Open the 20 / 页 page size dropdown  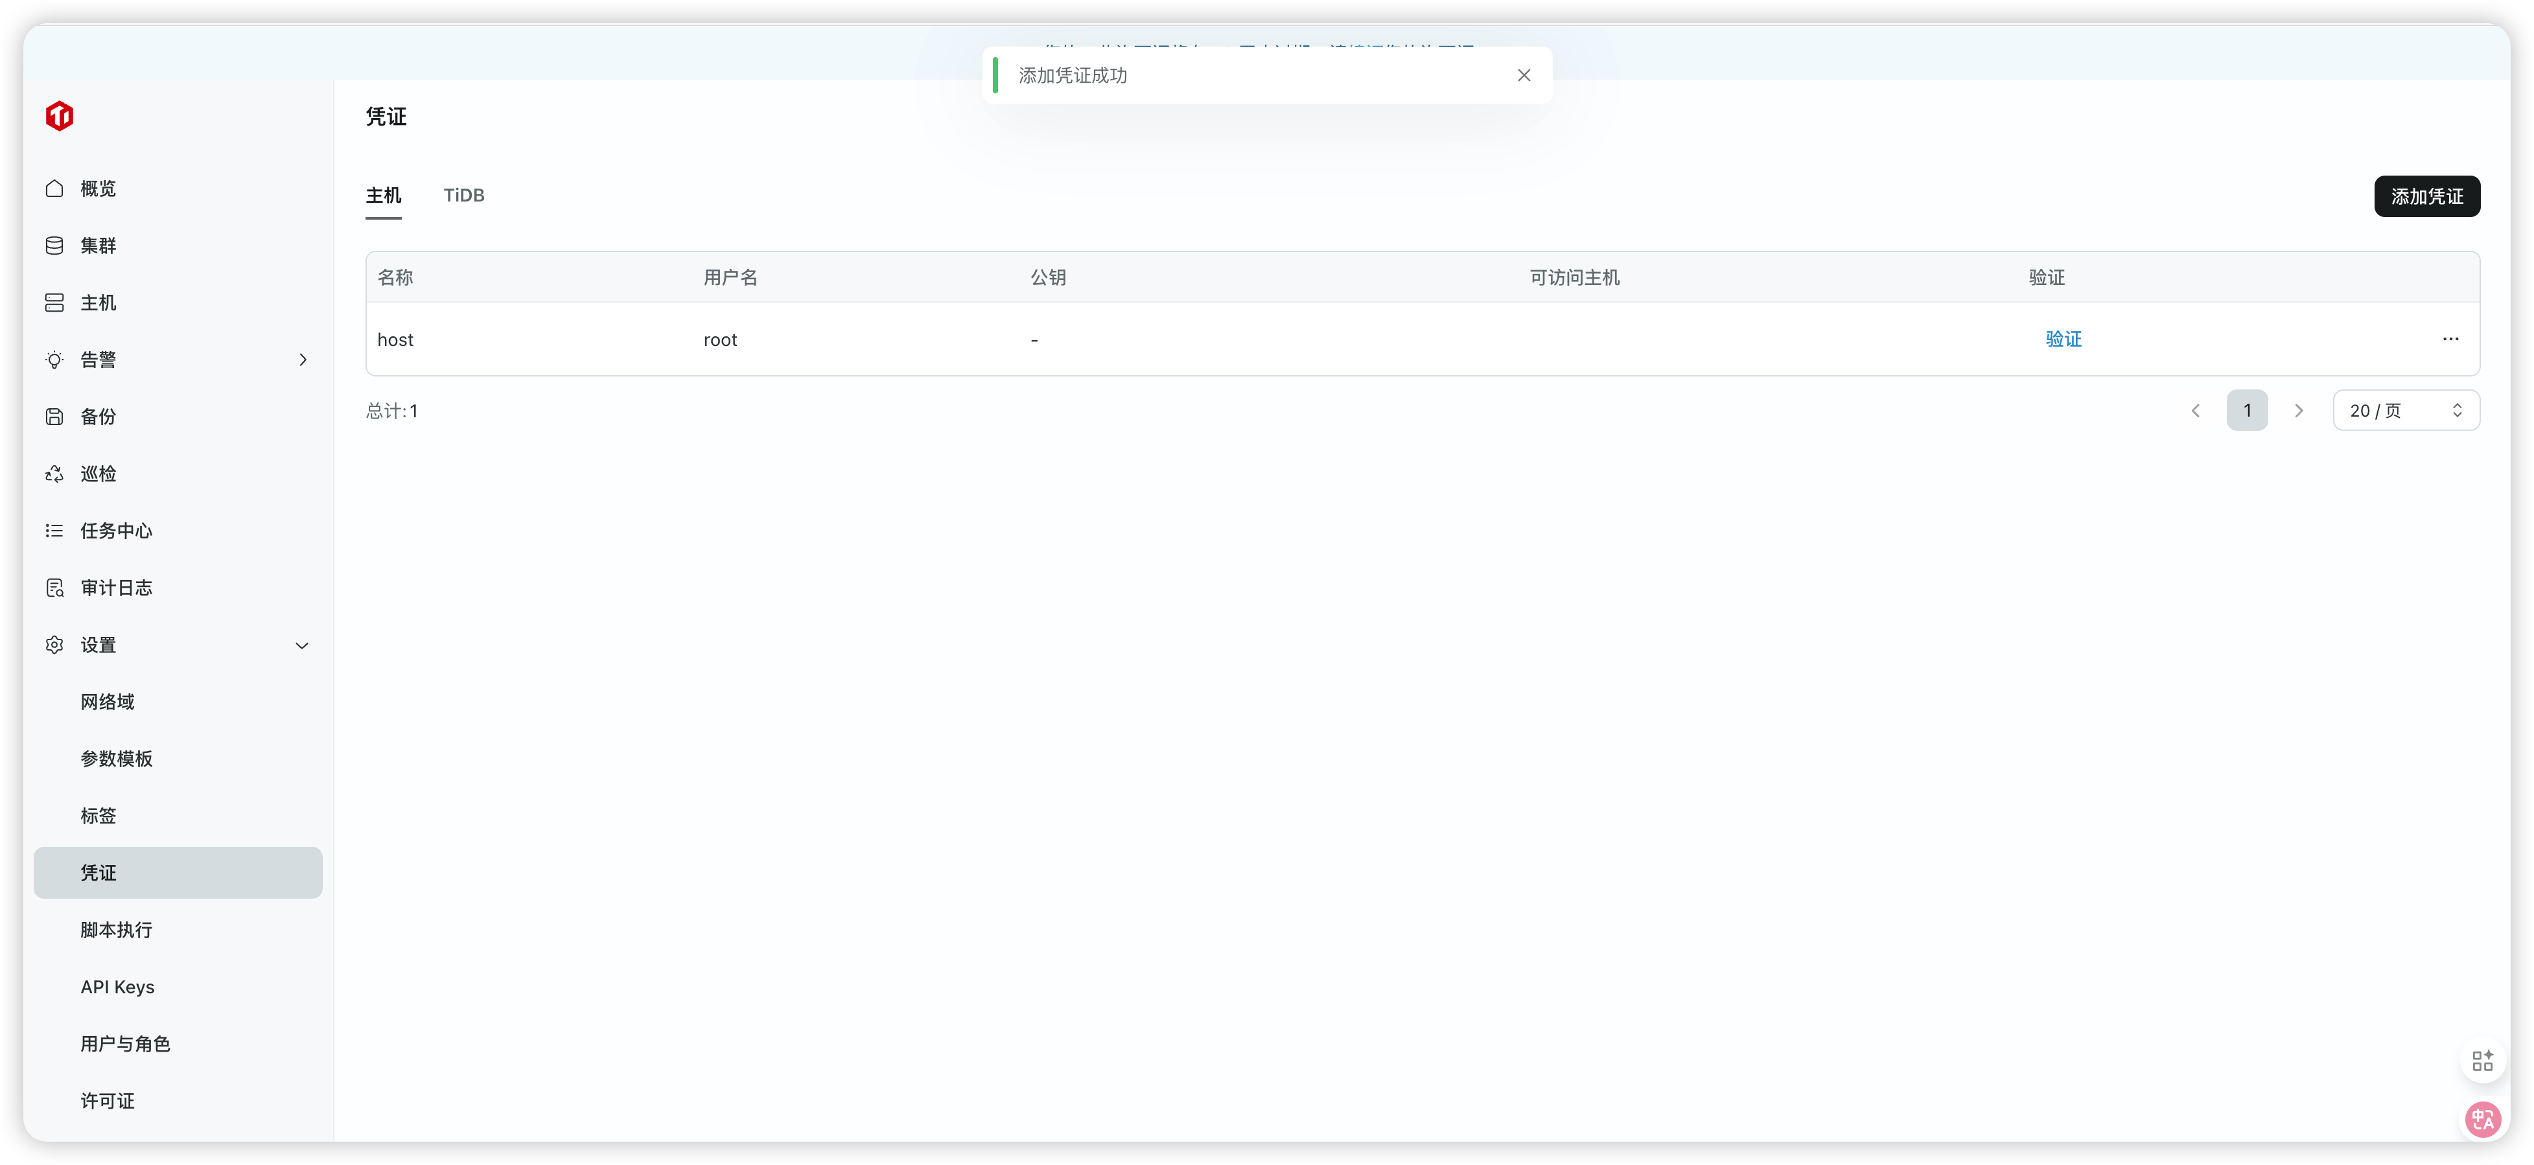[x=2405, y=411]
